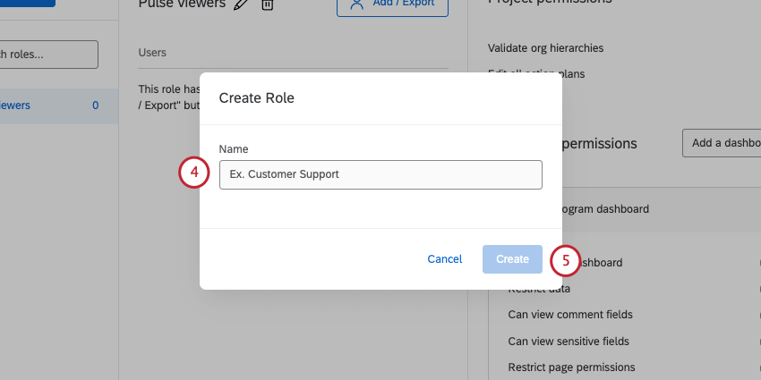The height and width of the screenshot is (380, 761).
Task: Open the Add / Export button
Action: [391, 4]
